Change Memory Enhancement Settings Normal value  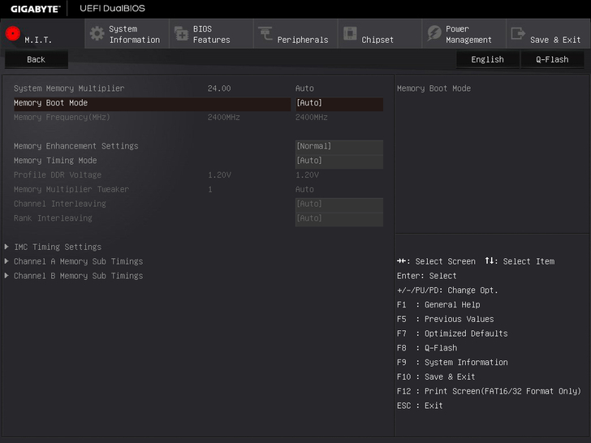point(339,146)
